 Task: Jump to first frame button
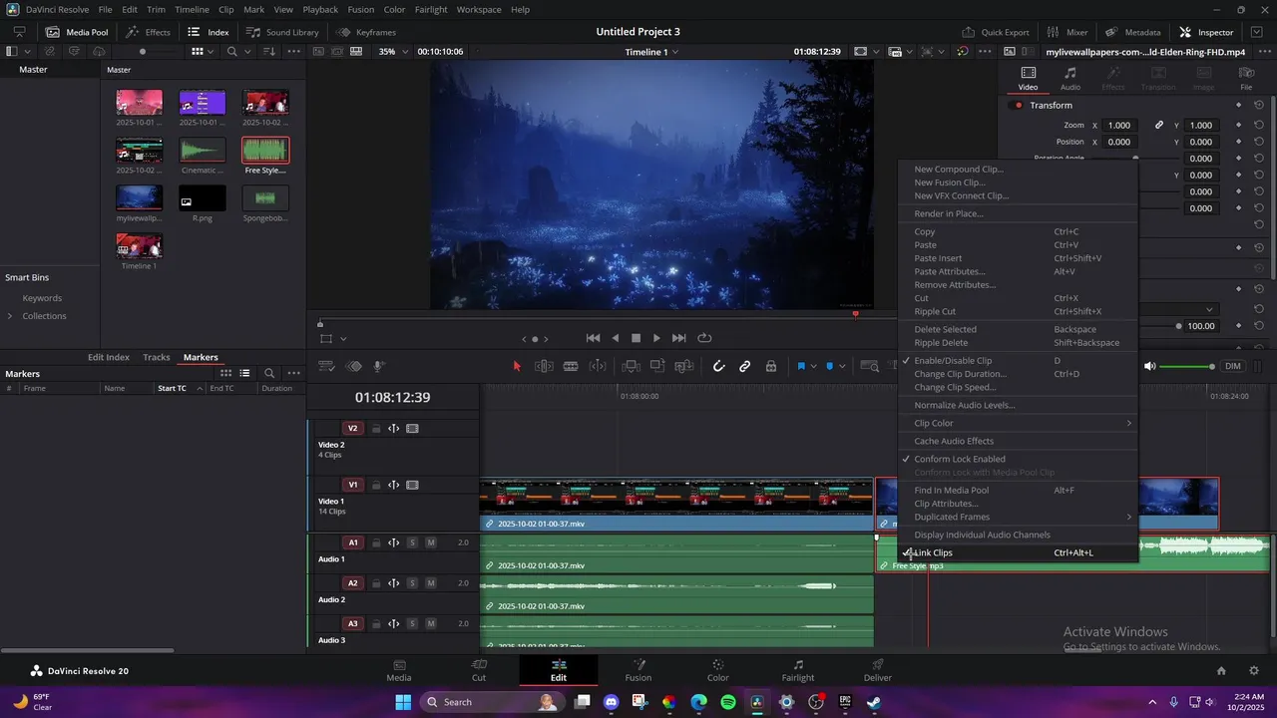(593, 338)
